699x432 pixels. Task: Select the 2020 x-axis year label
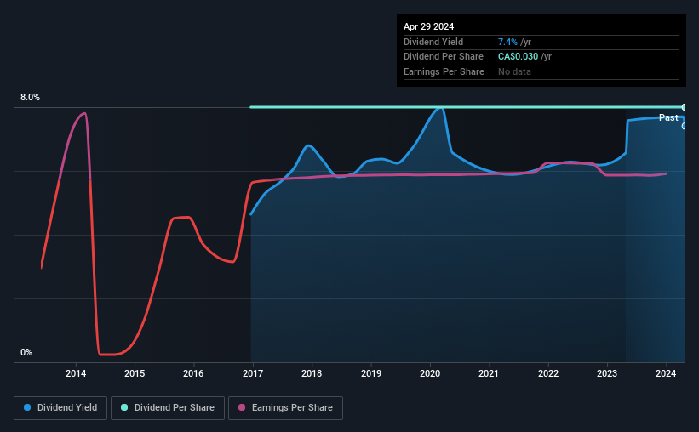pos(430,373)
